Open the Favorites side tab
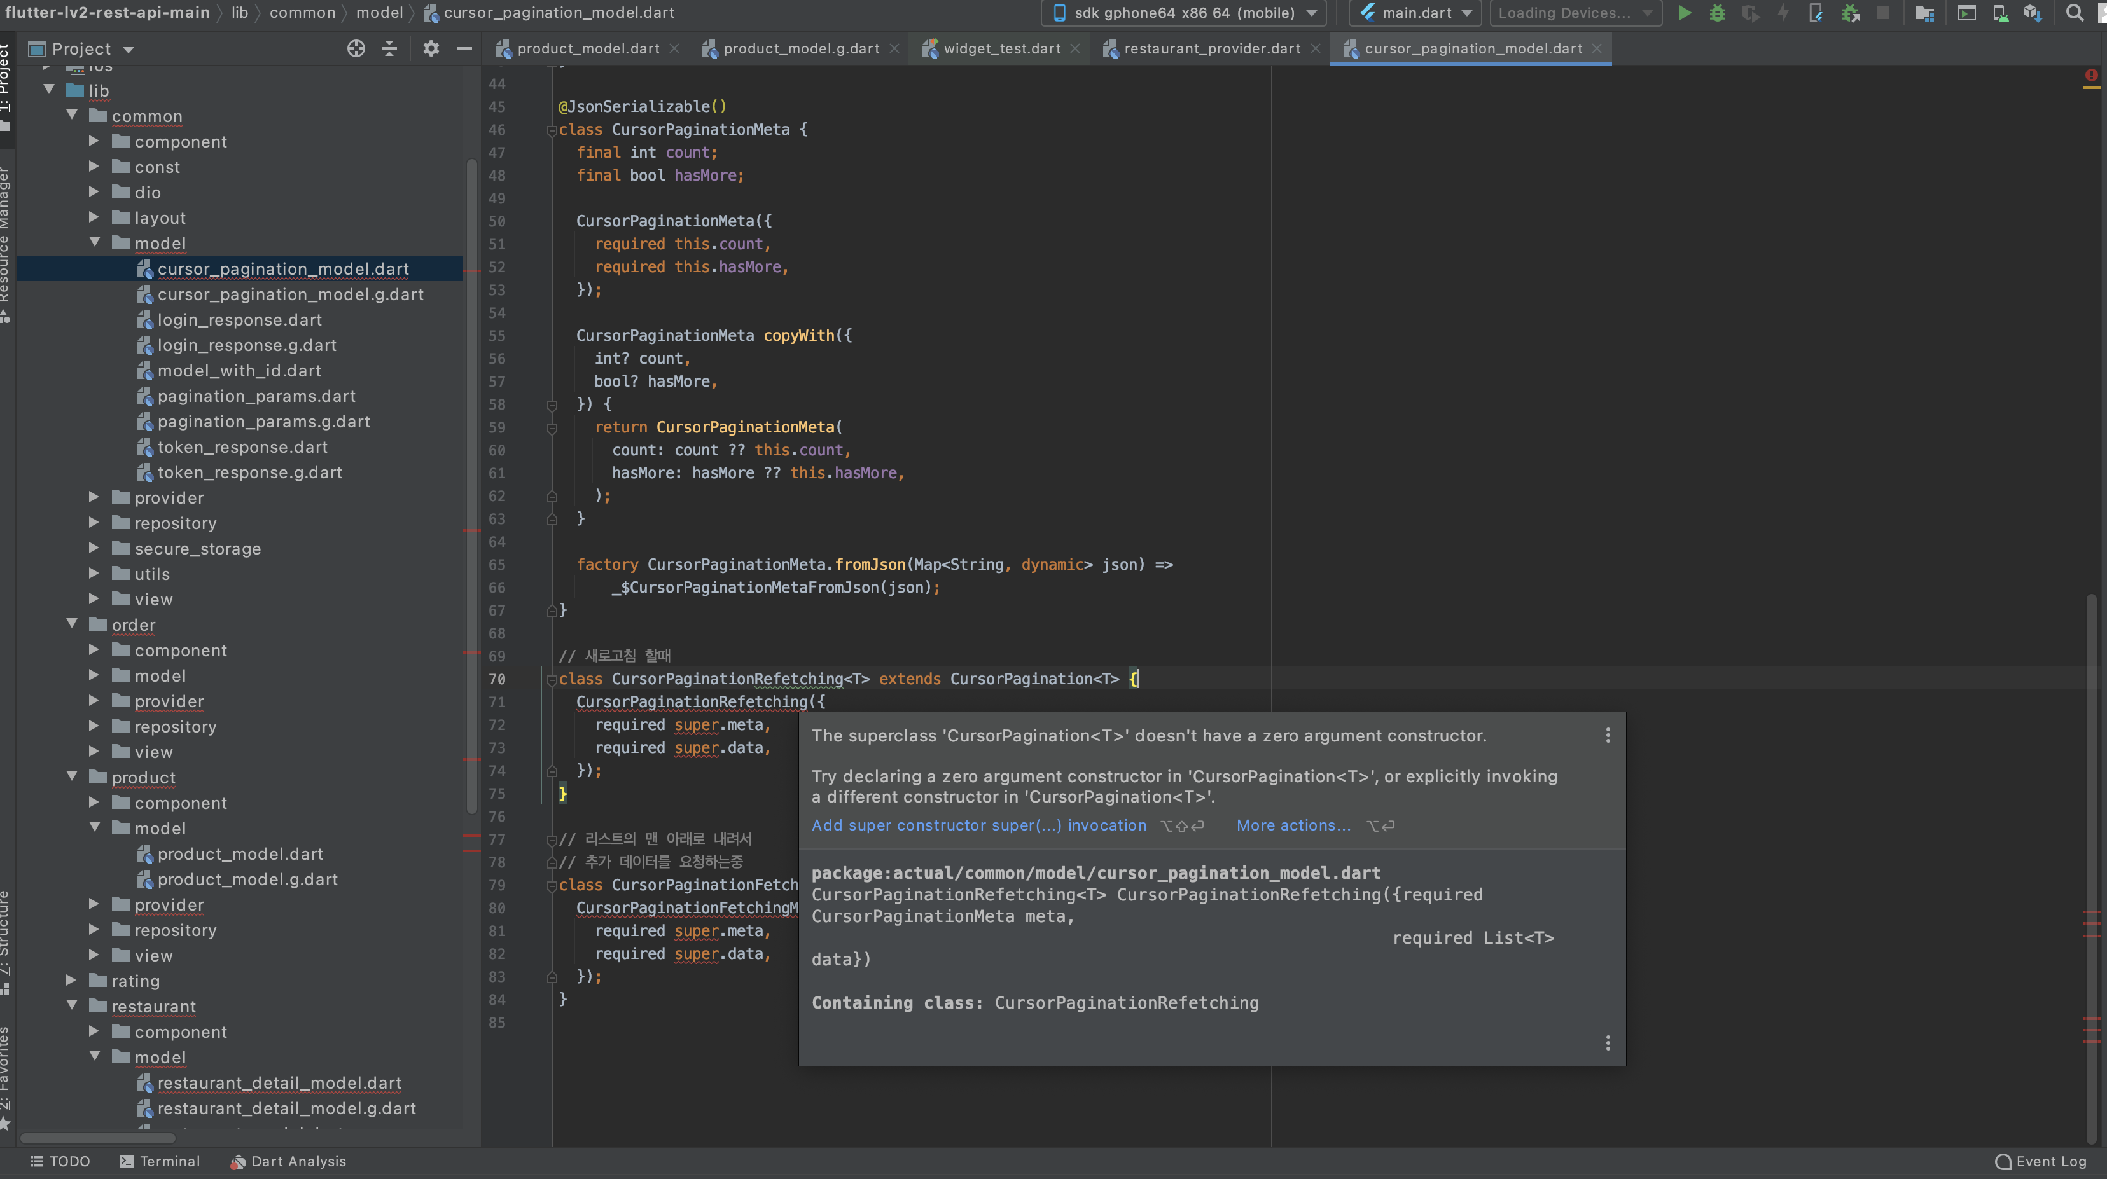2107x1179 pixels. 6,1078
